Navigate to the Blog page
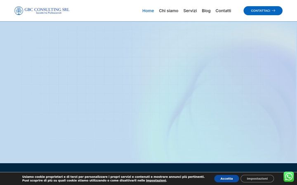297x185 pixels. [206, 11]
